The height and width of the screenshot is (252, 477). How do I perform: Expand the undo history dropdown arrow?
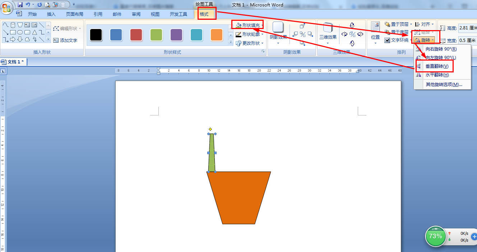(33, 5)
